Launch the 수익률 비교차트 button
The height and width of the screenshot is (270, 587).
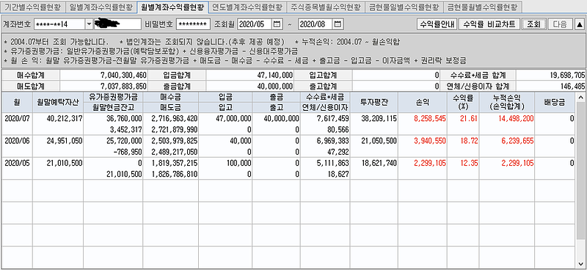(489, 24)
